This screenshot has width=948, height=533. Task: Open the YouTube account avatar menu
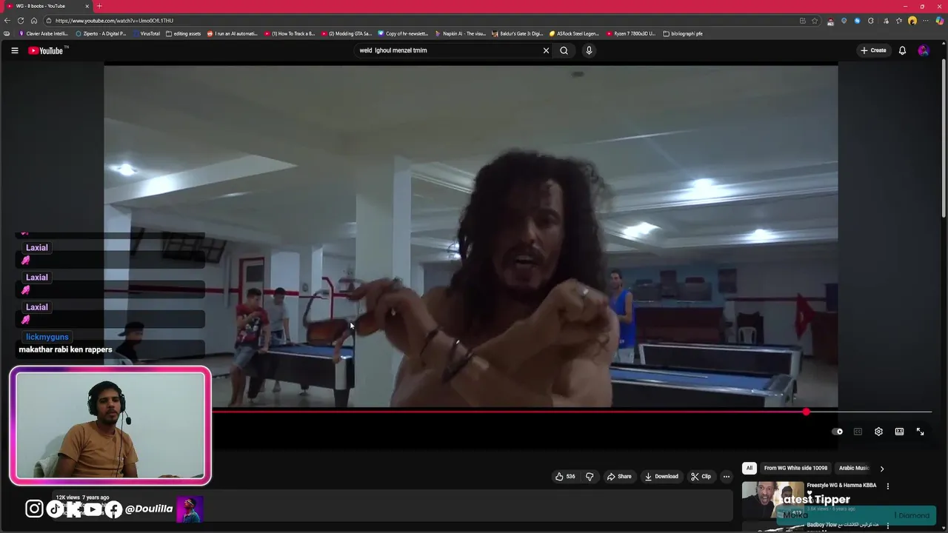pos(923,50)
